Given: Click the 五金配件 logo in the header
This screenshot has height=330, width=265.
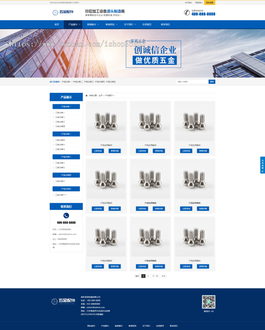Looking at the screenshot, I should click(x=63, y=12).
